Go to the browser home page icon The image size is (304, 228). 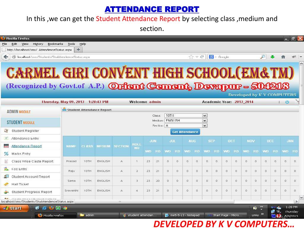283,57
